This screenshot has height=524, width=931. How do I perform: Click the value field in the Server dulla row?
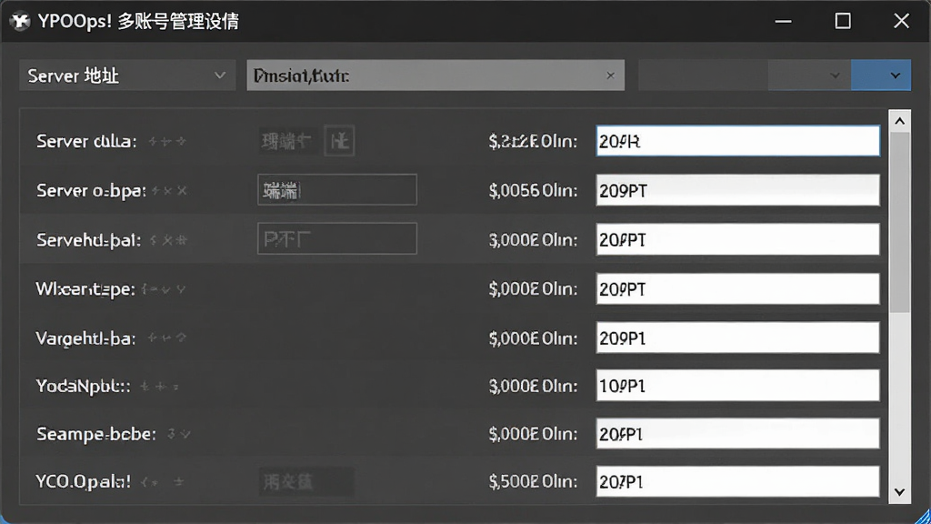(x=737, y=141)
